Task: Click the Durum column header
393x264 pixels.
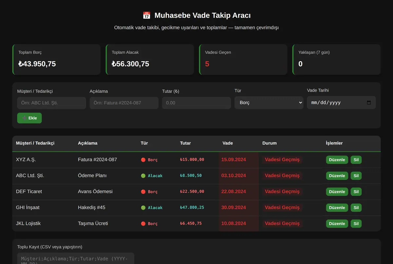Action: pyautogui.click(x=270, y=143)
